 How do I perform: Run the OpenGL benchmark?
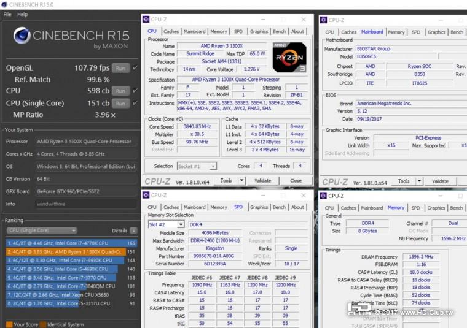pos(120,68)
